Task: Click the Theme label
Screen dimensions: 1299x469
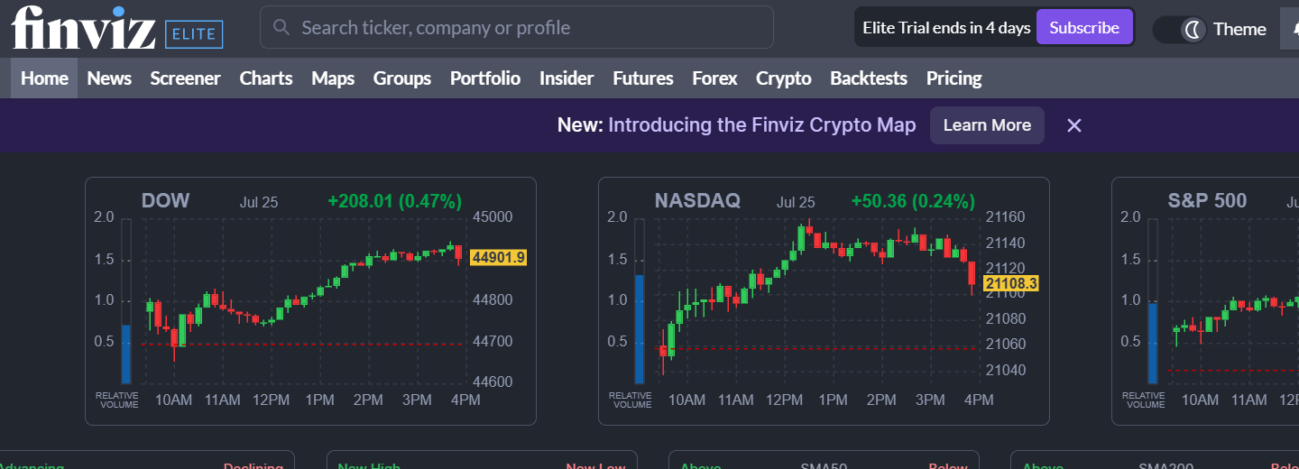Action: point(1239,29)
